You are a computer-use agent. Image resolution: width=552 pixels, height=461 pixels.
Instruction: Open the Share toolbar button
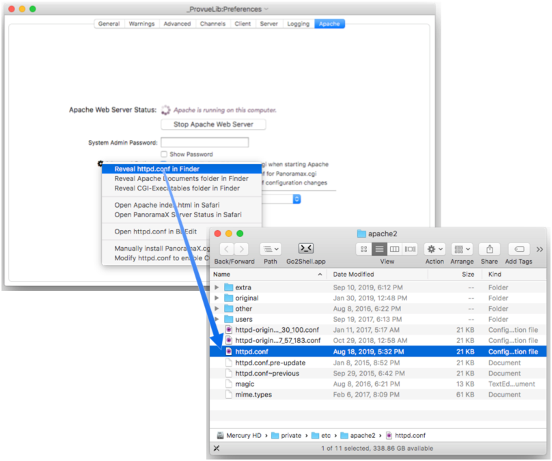(490, 249)
